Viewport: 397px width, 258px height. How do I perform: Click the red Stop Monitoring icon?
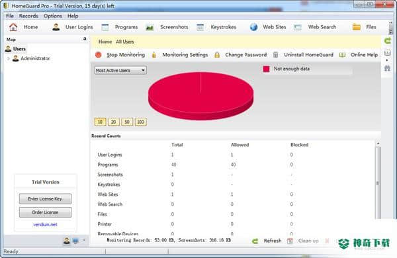coord(99,55)
